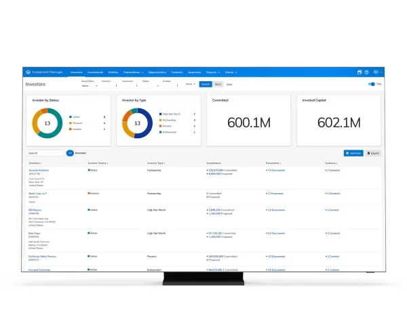Viewport: 407px width, 336px height.
Task: Sort by the Investors column header
Action: [x=35, y=163]
